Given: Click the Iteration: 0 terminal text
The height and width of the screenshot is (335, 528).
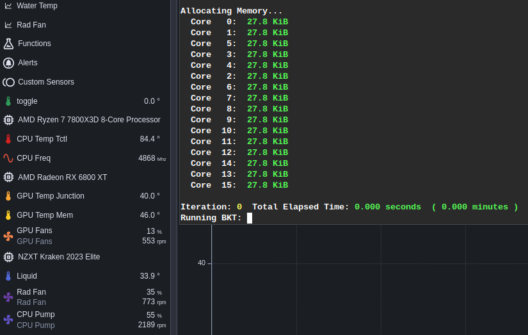Looking at the screenshot, I should [211, 207].
